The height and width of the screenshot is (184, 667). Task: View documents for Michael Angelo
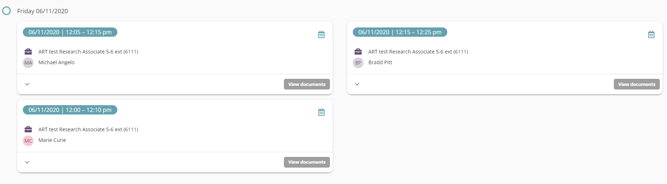click(x=307, y=84)
